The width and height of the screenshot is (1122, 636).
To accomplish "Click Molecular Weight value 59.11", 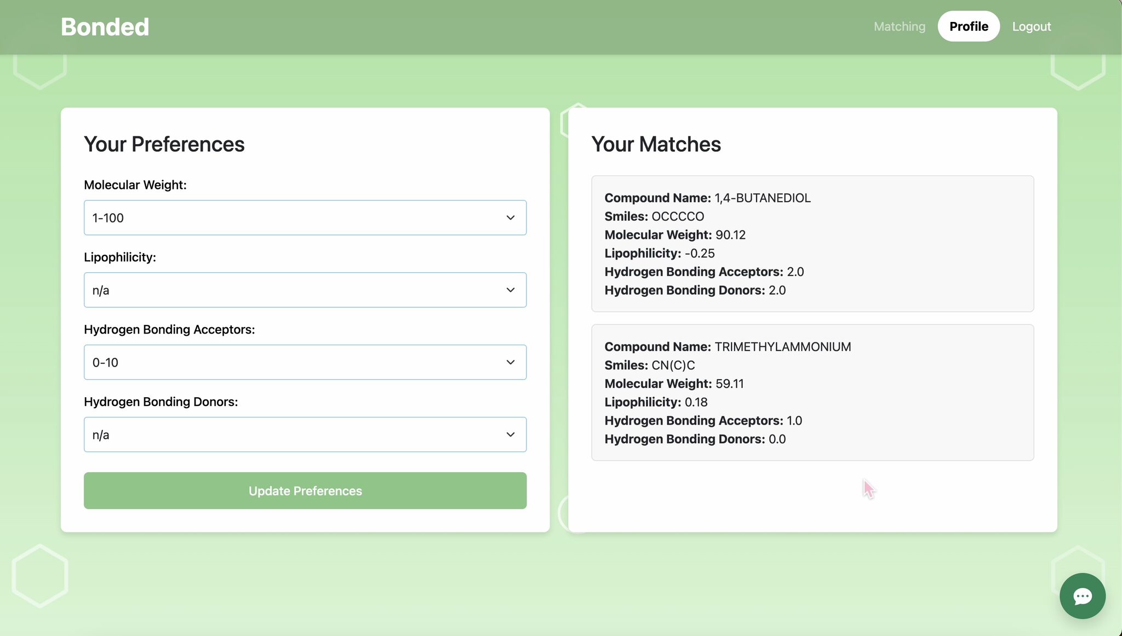I will (x=730, y=384).
